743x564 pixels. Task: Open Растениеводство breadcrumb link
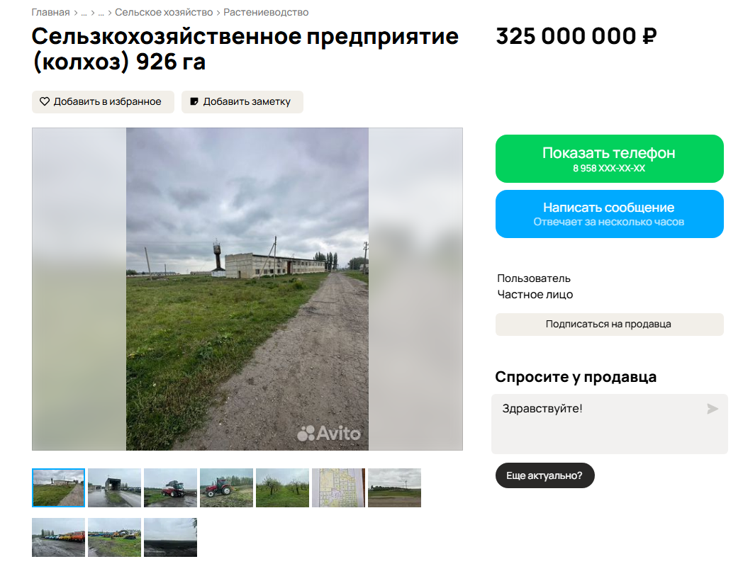tap(266, 13)
